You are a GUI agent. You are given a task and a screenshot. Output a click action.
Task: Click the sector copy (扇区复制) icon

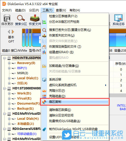[44, 102]
